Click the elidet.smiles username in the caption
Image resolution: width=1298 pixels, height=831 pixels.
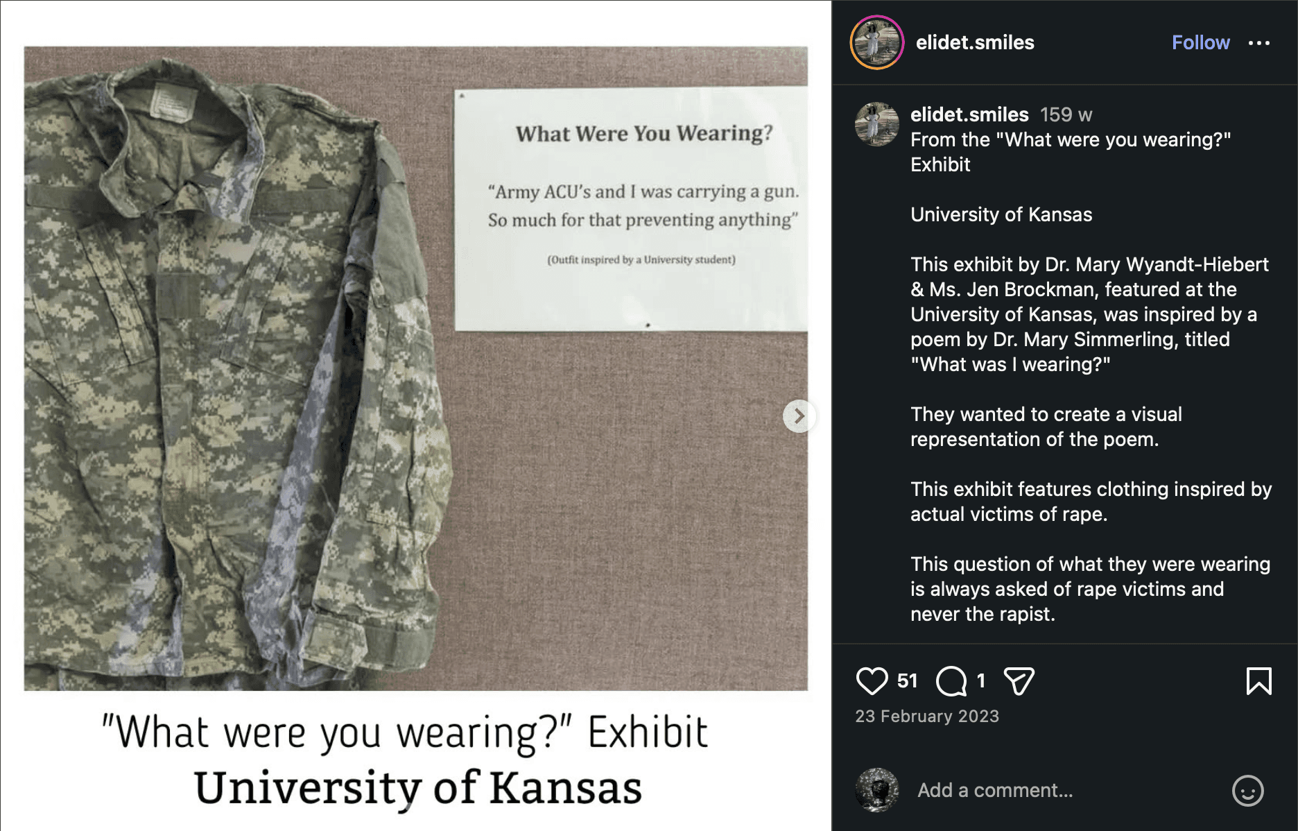tap(969, 114)
